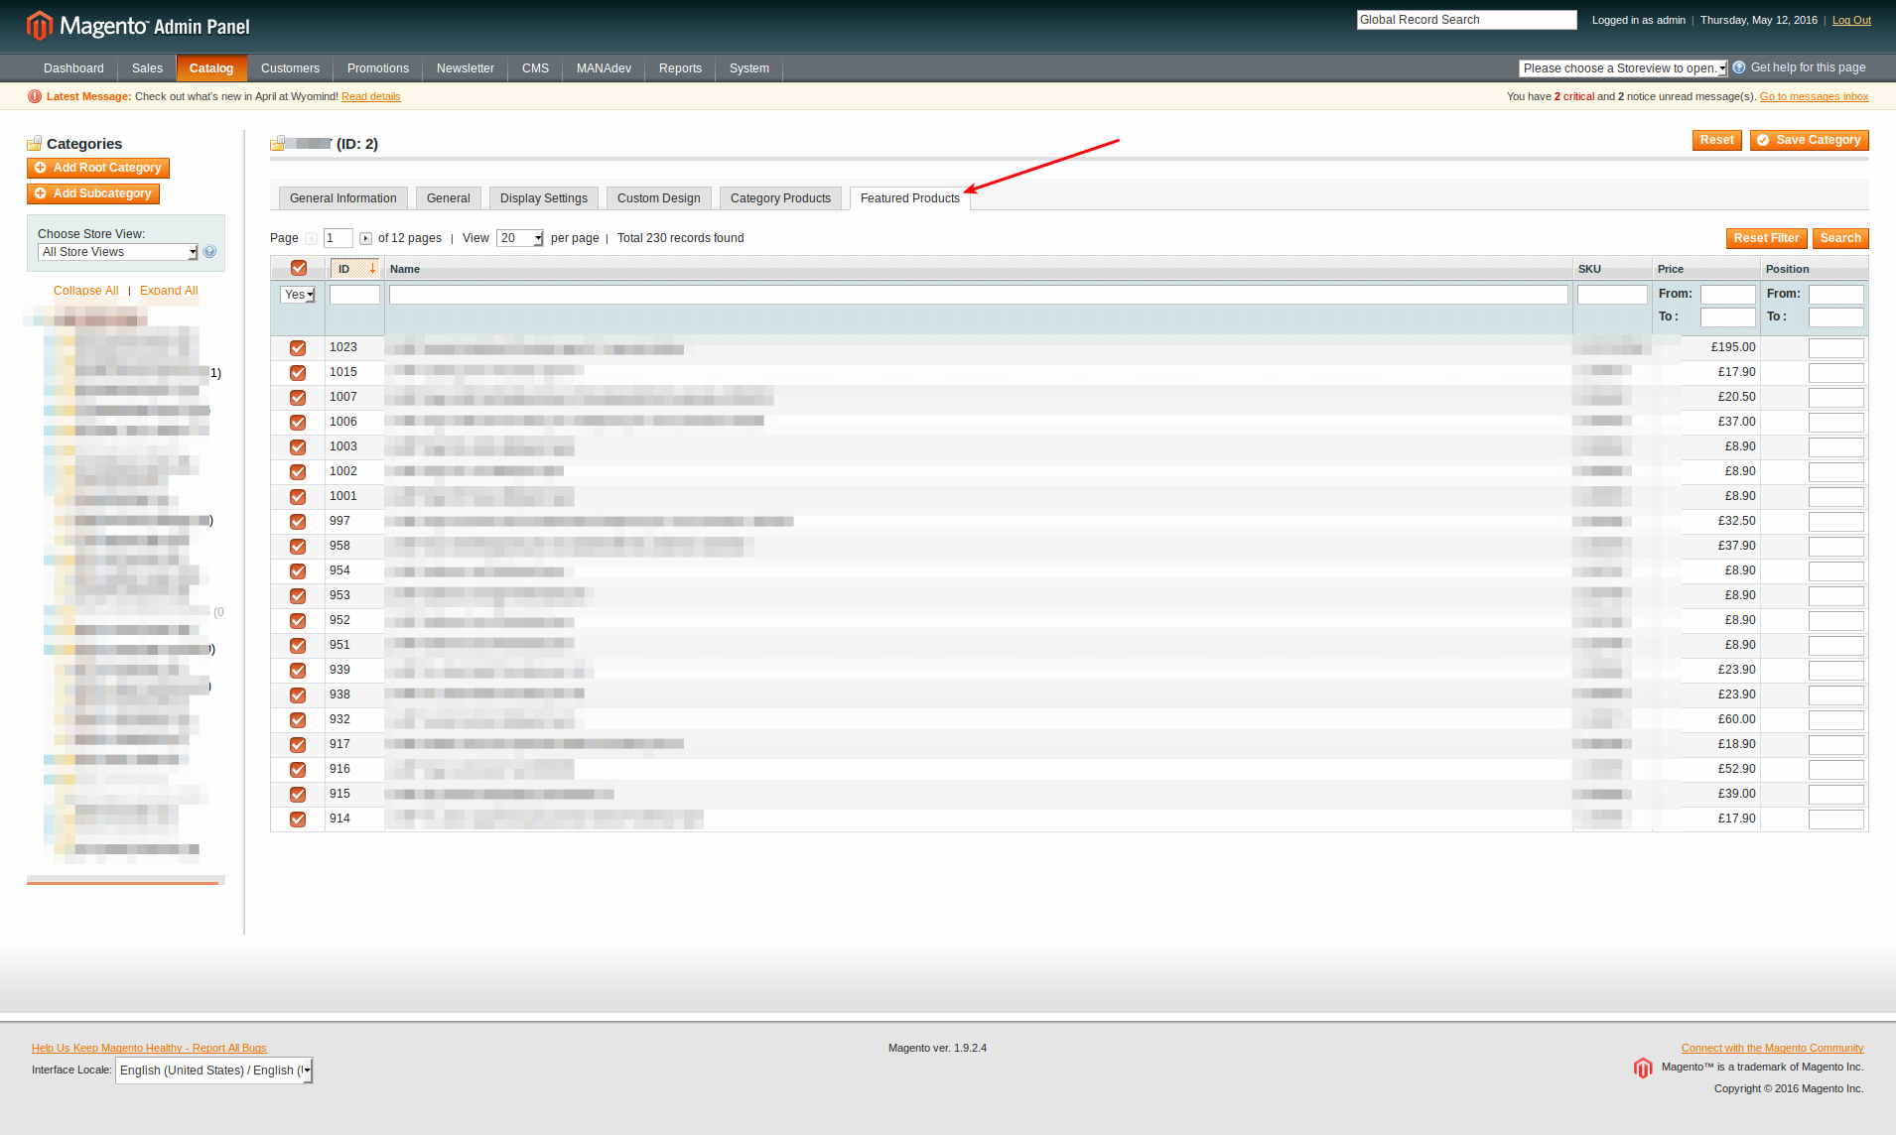Switch to the Category Products tab

click(781, 198)
